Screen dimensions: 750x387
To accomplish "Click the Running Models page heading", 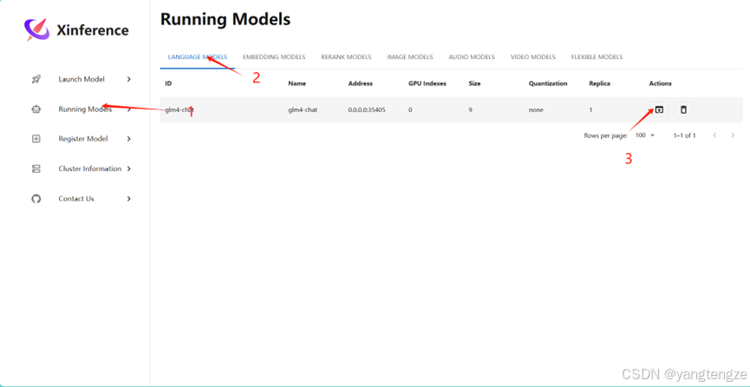I will click(225, 19).
